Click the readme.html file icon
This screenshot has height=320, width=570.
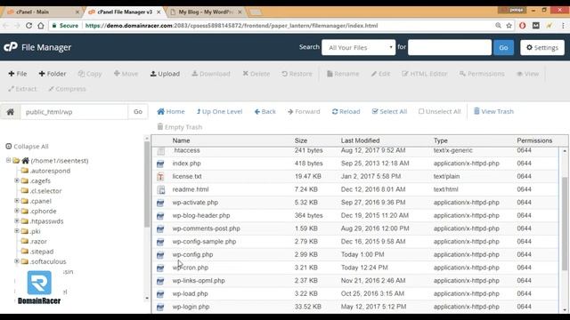160,189
